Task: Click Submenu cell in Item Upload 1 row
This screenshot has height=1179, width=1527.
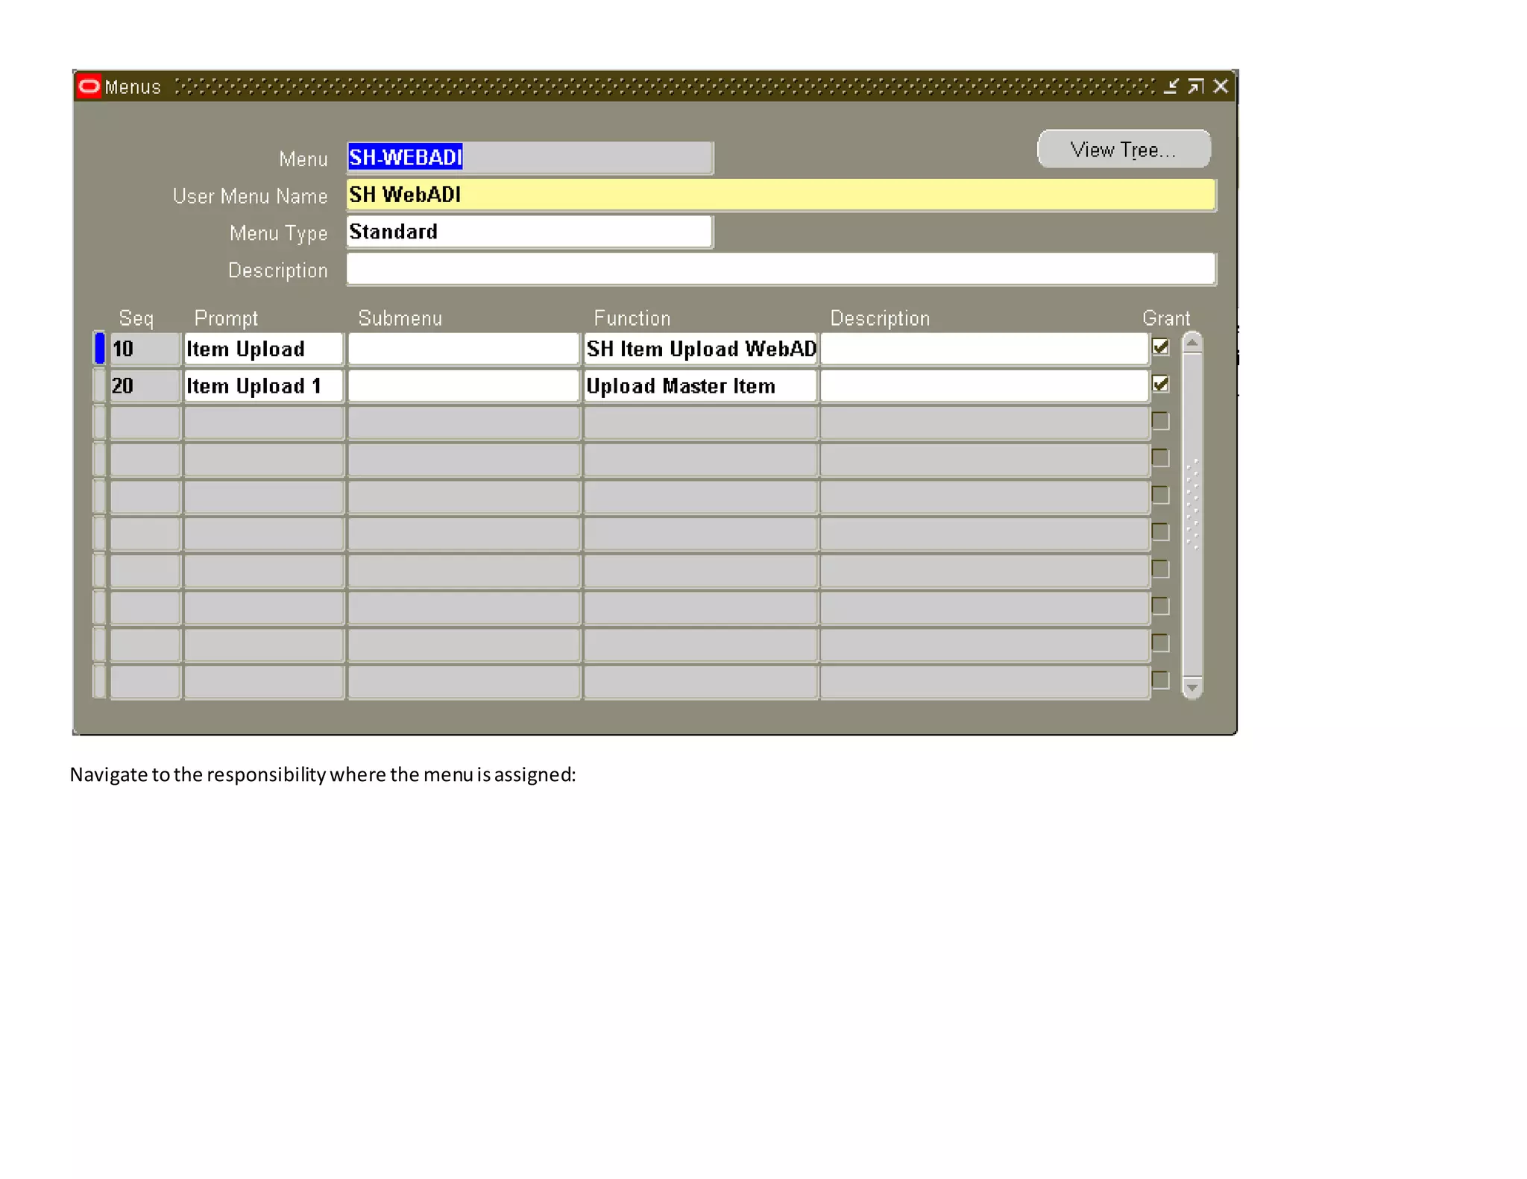Action: 463,386
